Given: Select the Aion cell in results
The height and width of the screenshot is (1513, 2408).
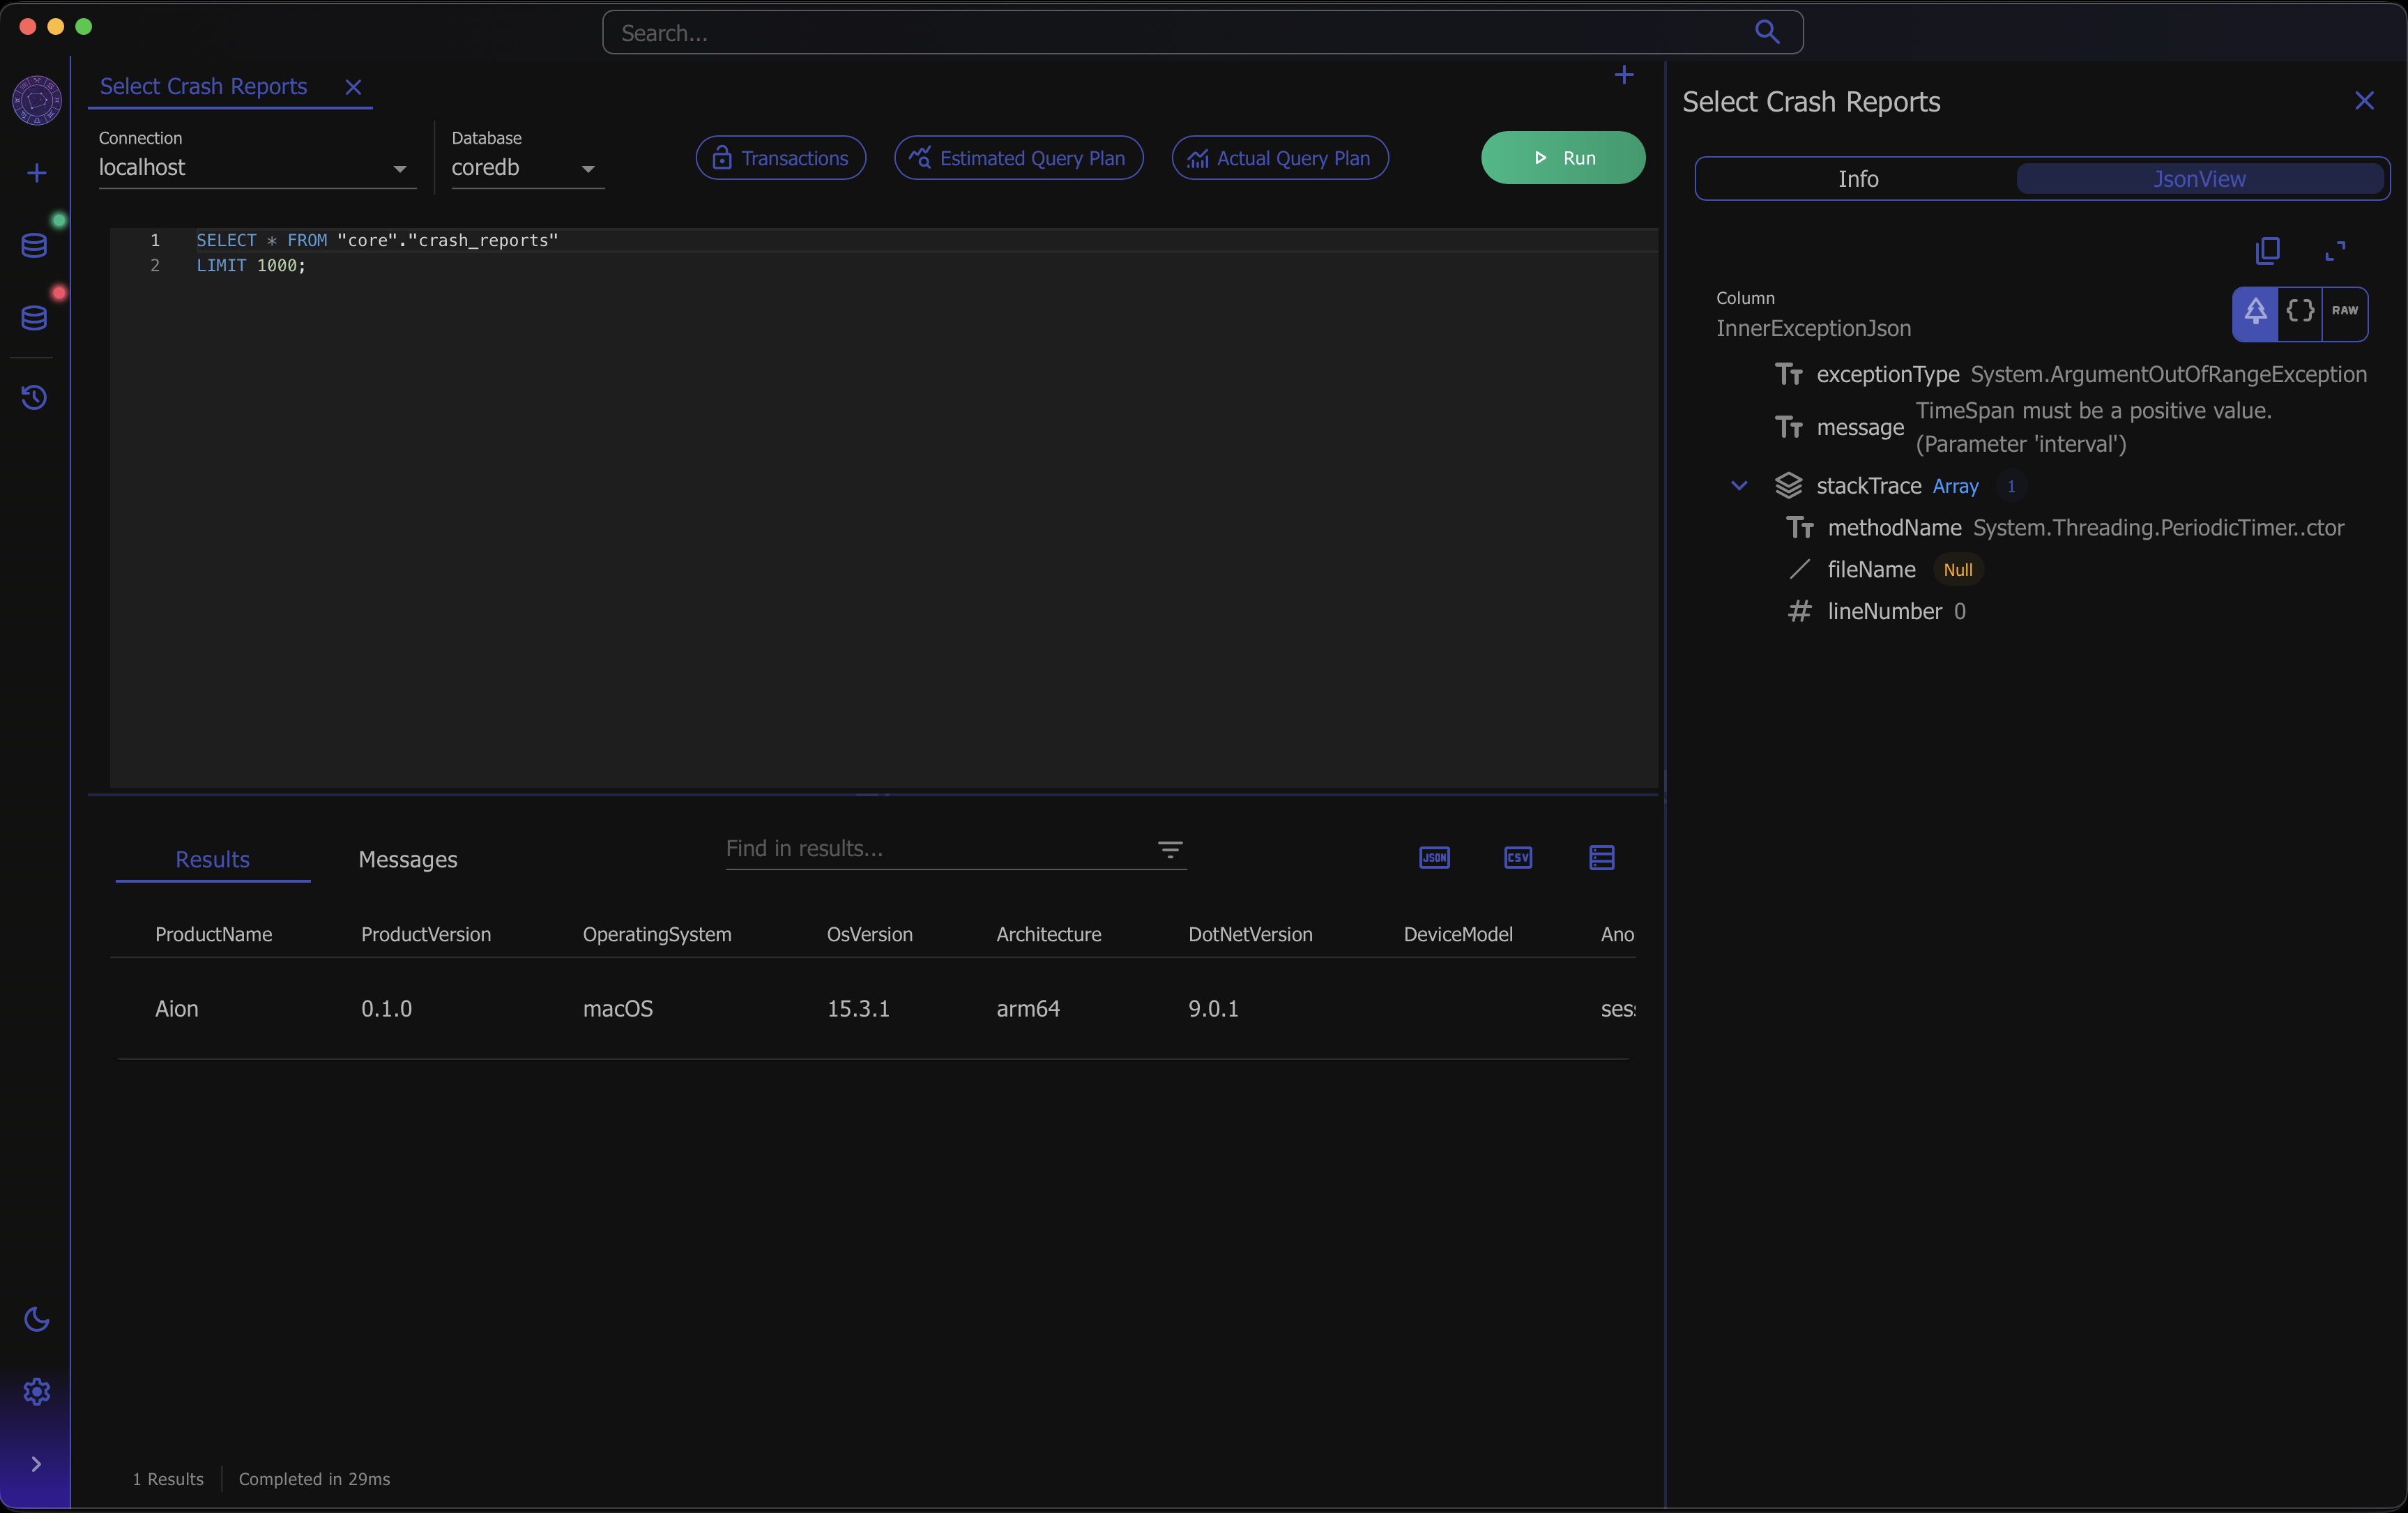Looking at the screenshot, I should pos(177,1008).
